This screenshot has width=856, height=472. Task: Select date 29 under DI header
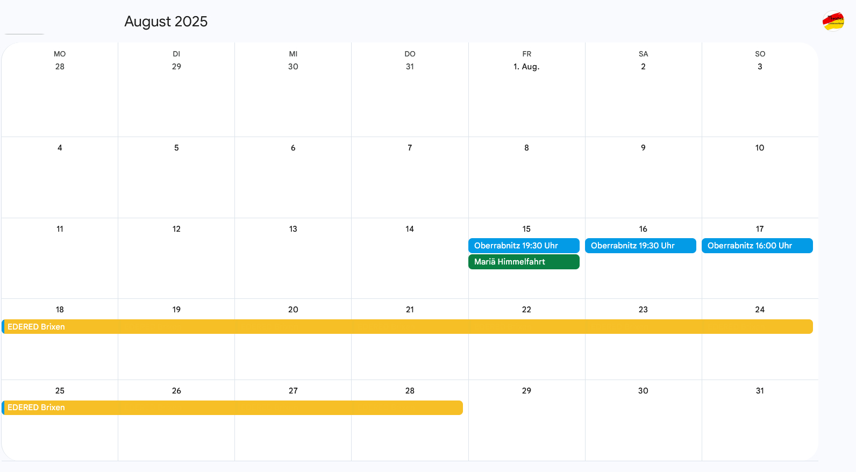click(x=176, y=67)
